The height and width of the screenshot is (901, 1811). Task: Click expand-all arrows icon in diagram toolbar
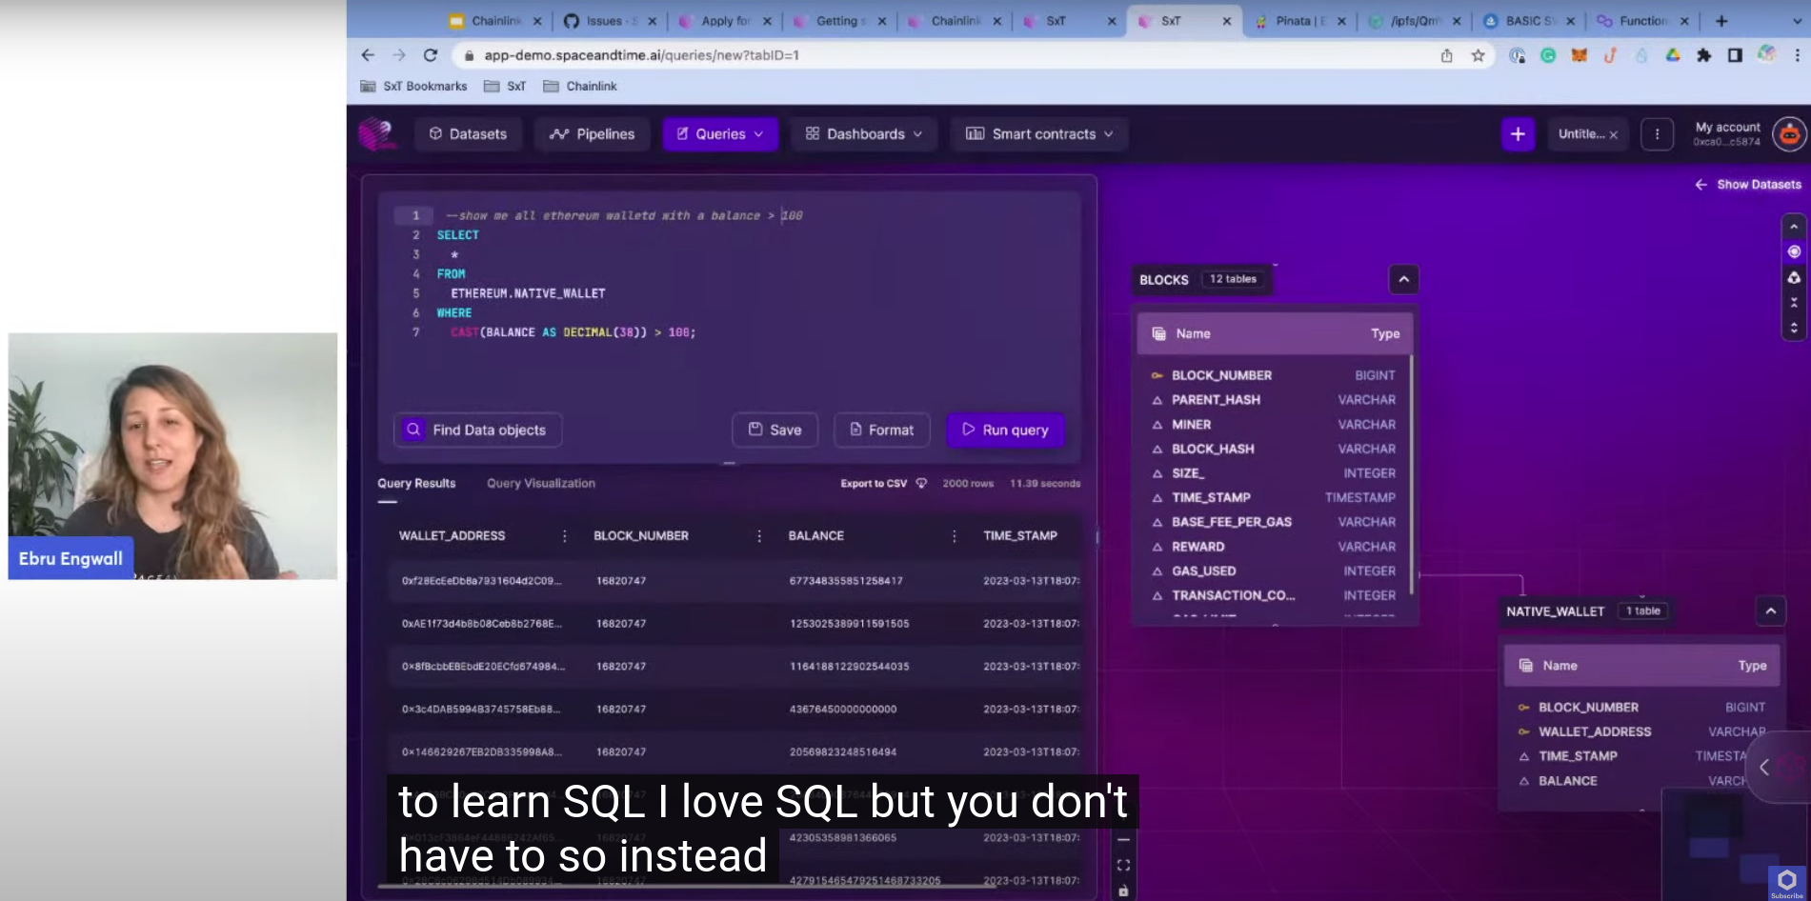point(1794,328)
